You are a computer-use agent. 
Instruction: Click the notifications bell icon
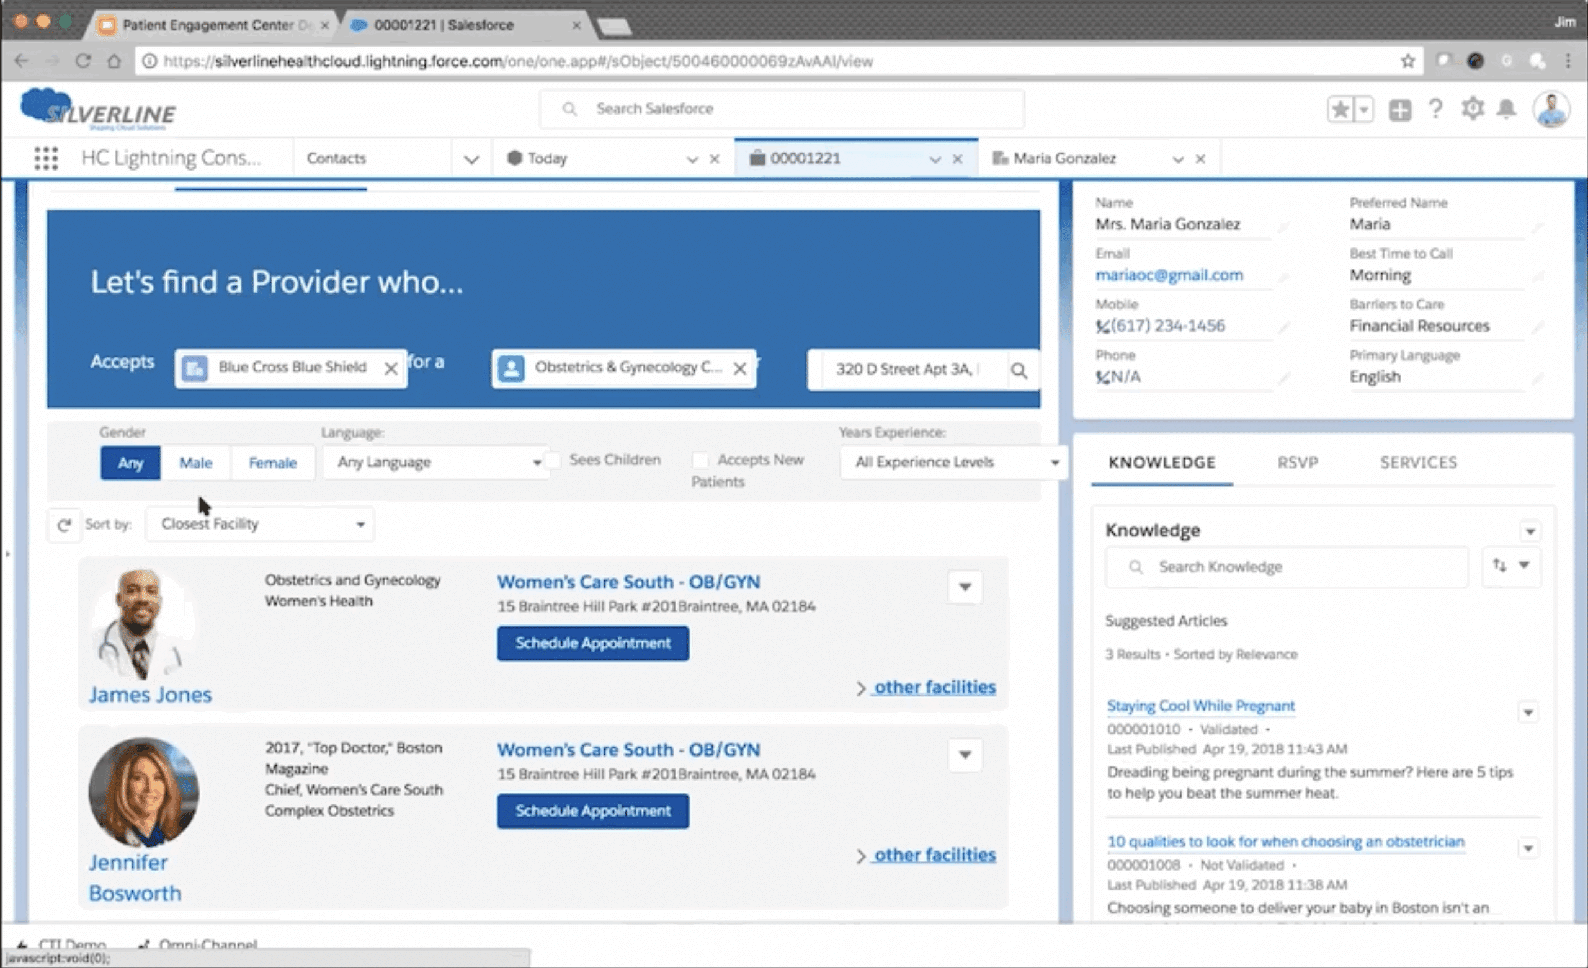pyautogui.click(x=1506, y=109)
